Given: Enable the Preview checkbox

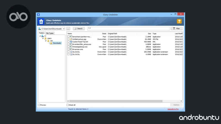Looking at the screenshot, I should (x=39, y=105).
